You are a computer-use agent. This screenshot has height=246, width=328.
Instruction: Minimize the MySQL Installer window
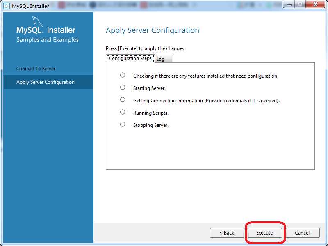[x=289, y=4]
